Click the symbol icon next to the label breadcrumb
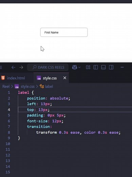 [x=42, y=86]
